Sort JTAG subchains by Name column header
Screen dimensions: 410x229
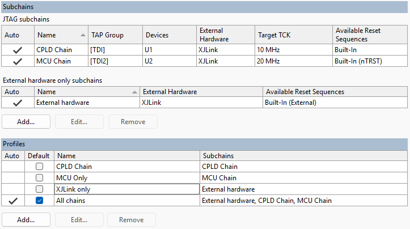pyautogui.click(x=61, y=35)
